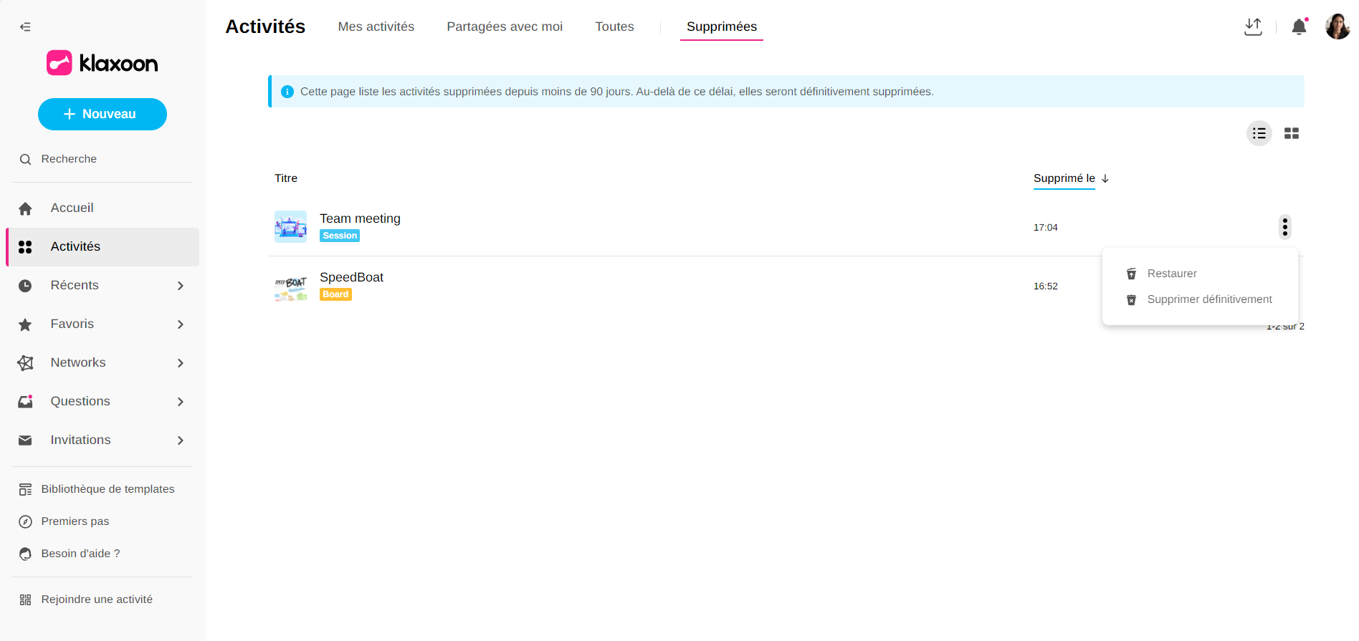Open Bibliothèque de templates
The height and width of the screenshot is (641, 1359).
click(108, 489)
